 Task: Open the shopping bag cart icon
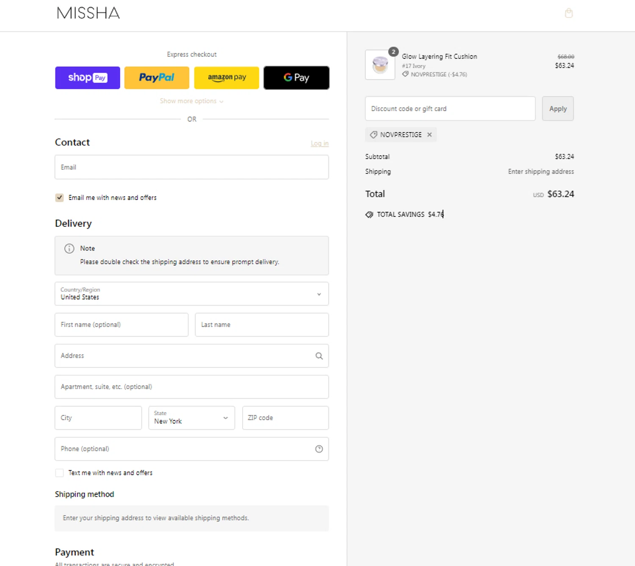click(569, 13)
